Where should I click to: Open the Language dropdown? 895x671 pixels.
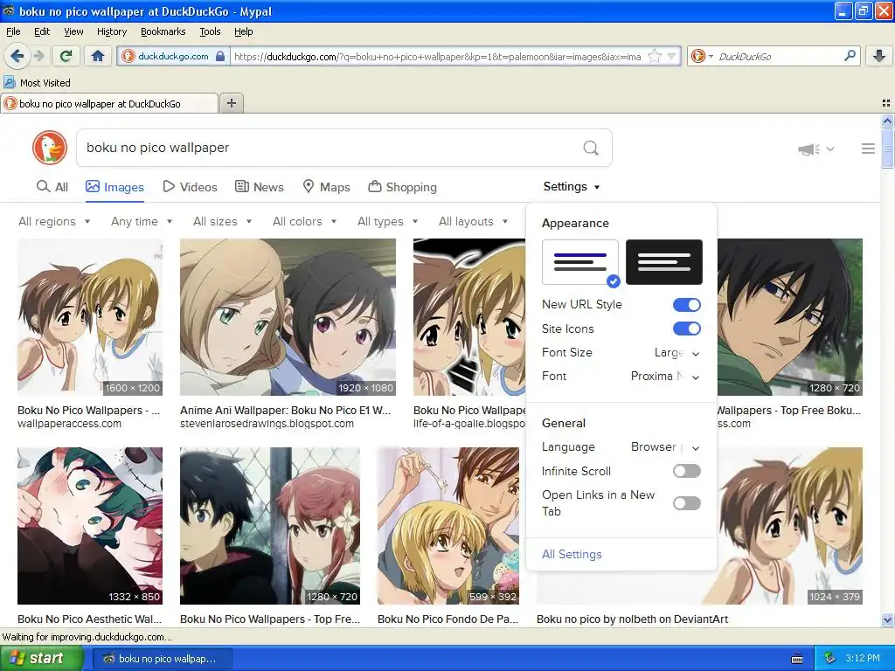tap(665, 447)
